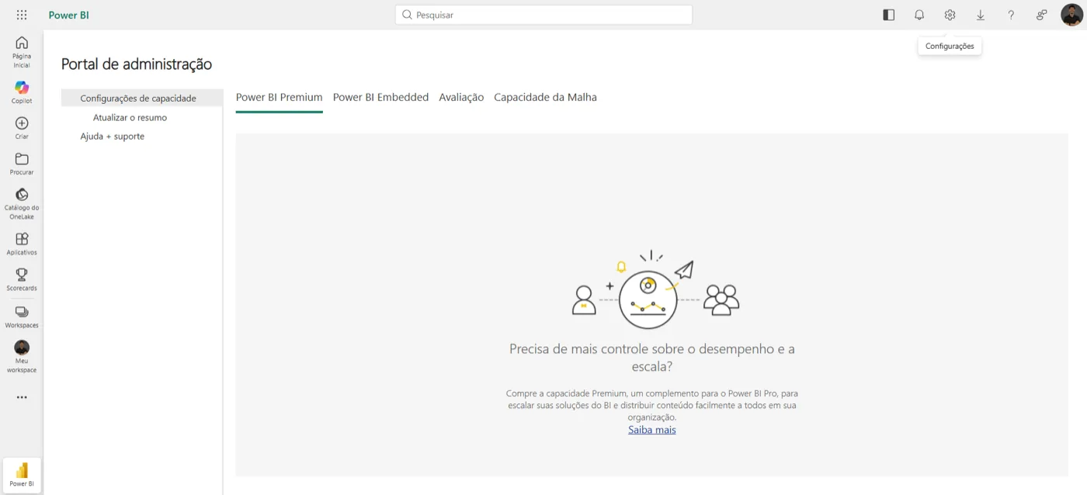Click the Portal de administração heading
Viewport: 1087px width, 495px height.
click(x=137, y=64)
